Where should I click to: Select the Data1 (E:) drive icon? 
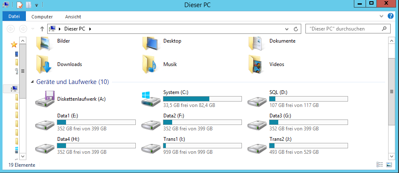[x=45, y=125]
